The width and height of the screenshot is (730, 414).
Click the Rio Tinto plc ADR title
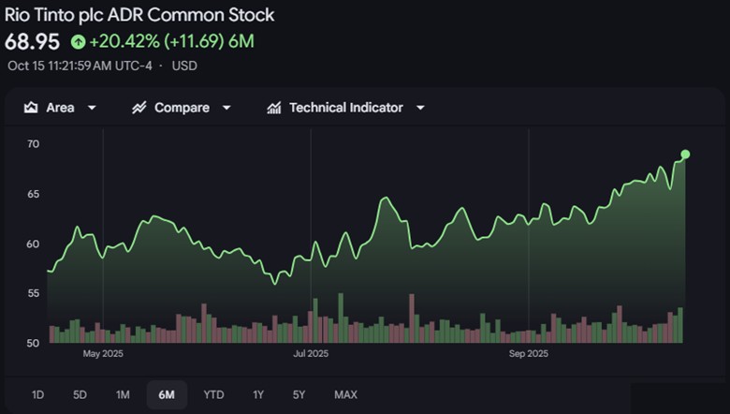pyautogui.click(x=139, y=15)
